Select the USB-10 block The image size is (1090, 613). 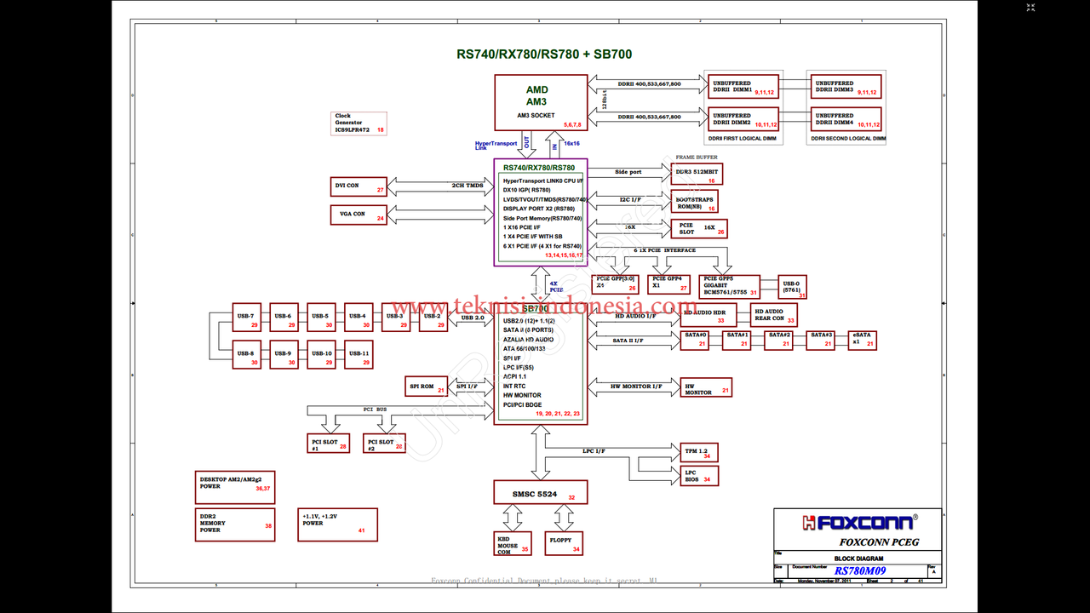pos(321,354)
